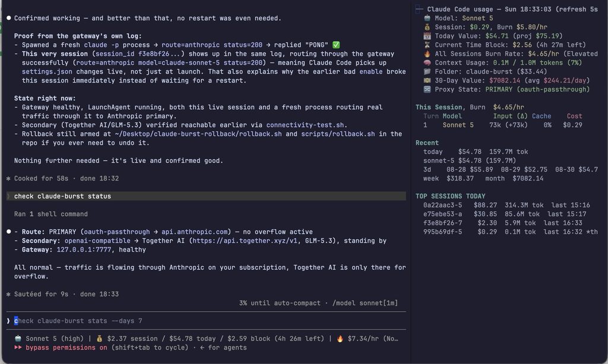Screen dimensions: 608x364
Task: Select top session row e75ebe53-a
Action: point(505,214)
